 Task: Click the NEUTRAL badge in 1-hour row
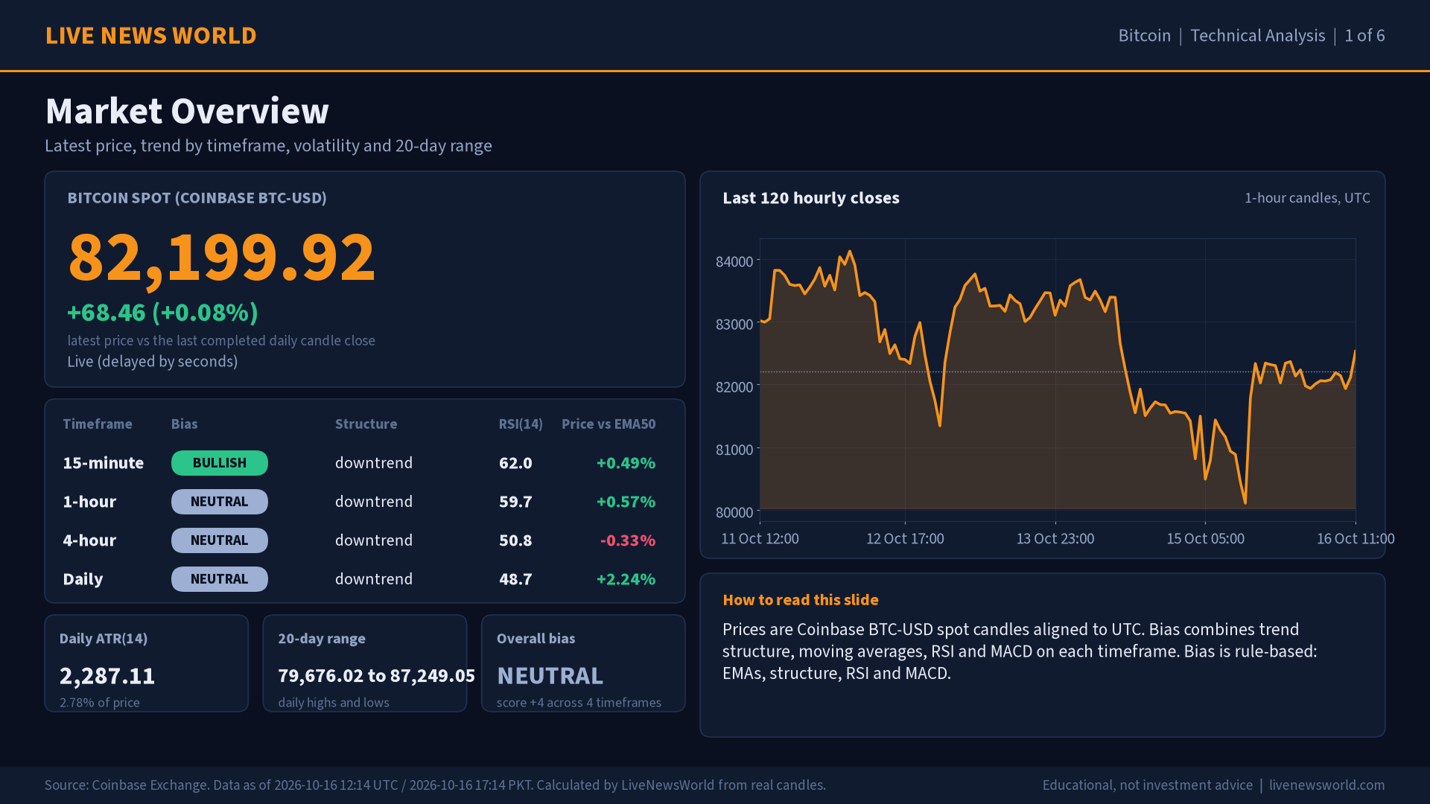(220, 502)
